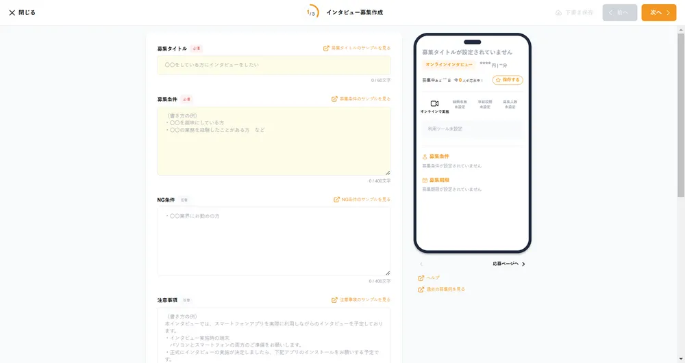Click into the 注意事項 text area
The height and width of the screenshot is (363, 685).
273,335
